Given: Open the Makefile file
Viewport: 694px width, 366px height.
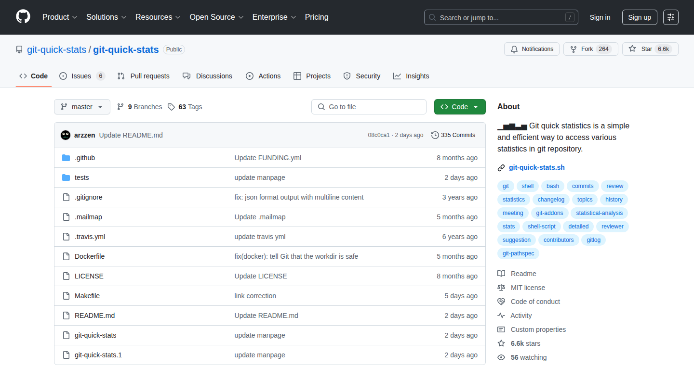Looking at the screenshot, I should tap(87, 296).
